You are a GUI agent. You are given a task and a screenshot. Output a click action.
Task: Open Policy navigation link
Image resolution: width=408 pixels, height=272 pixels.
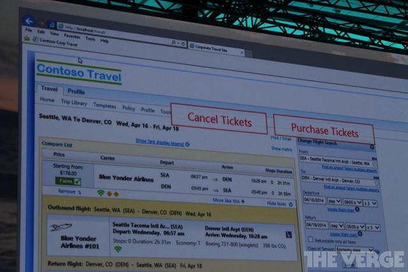(x=129, y=108)
